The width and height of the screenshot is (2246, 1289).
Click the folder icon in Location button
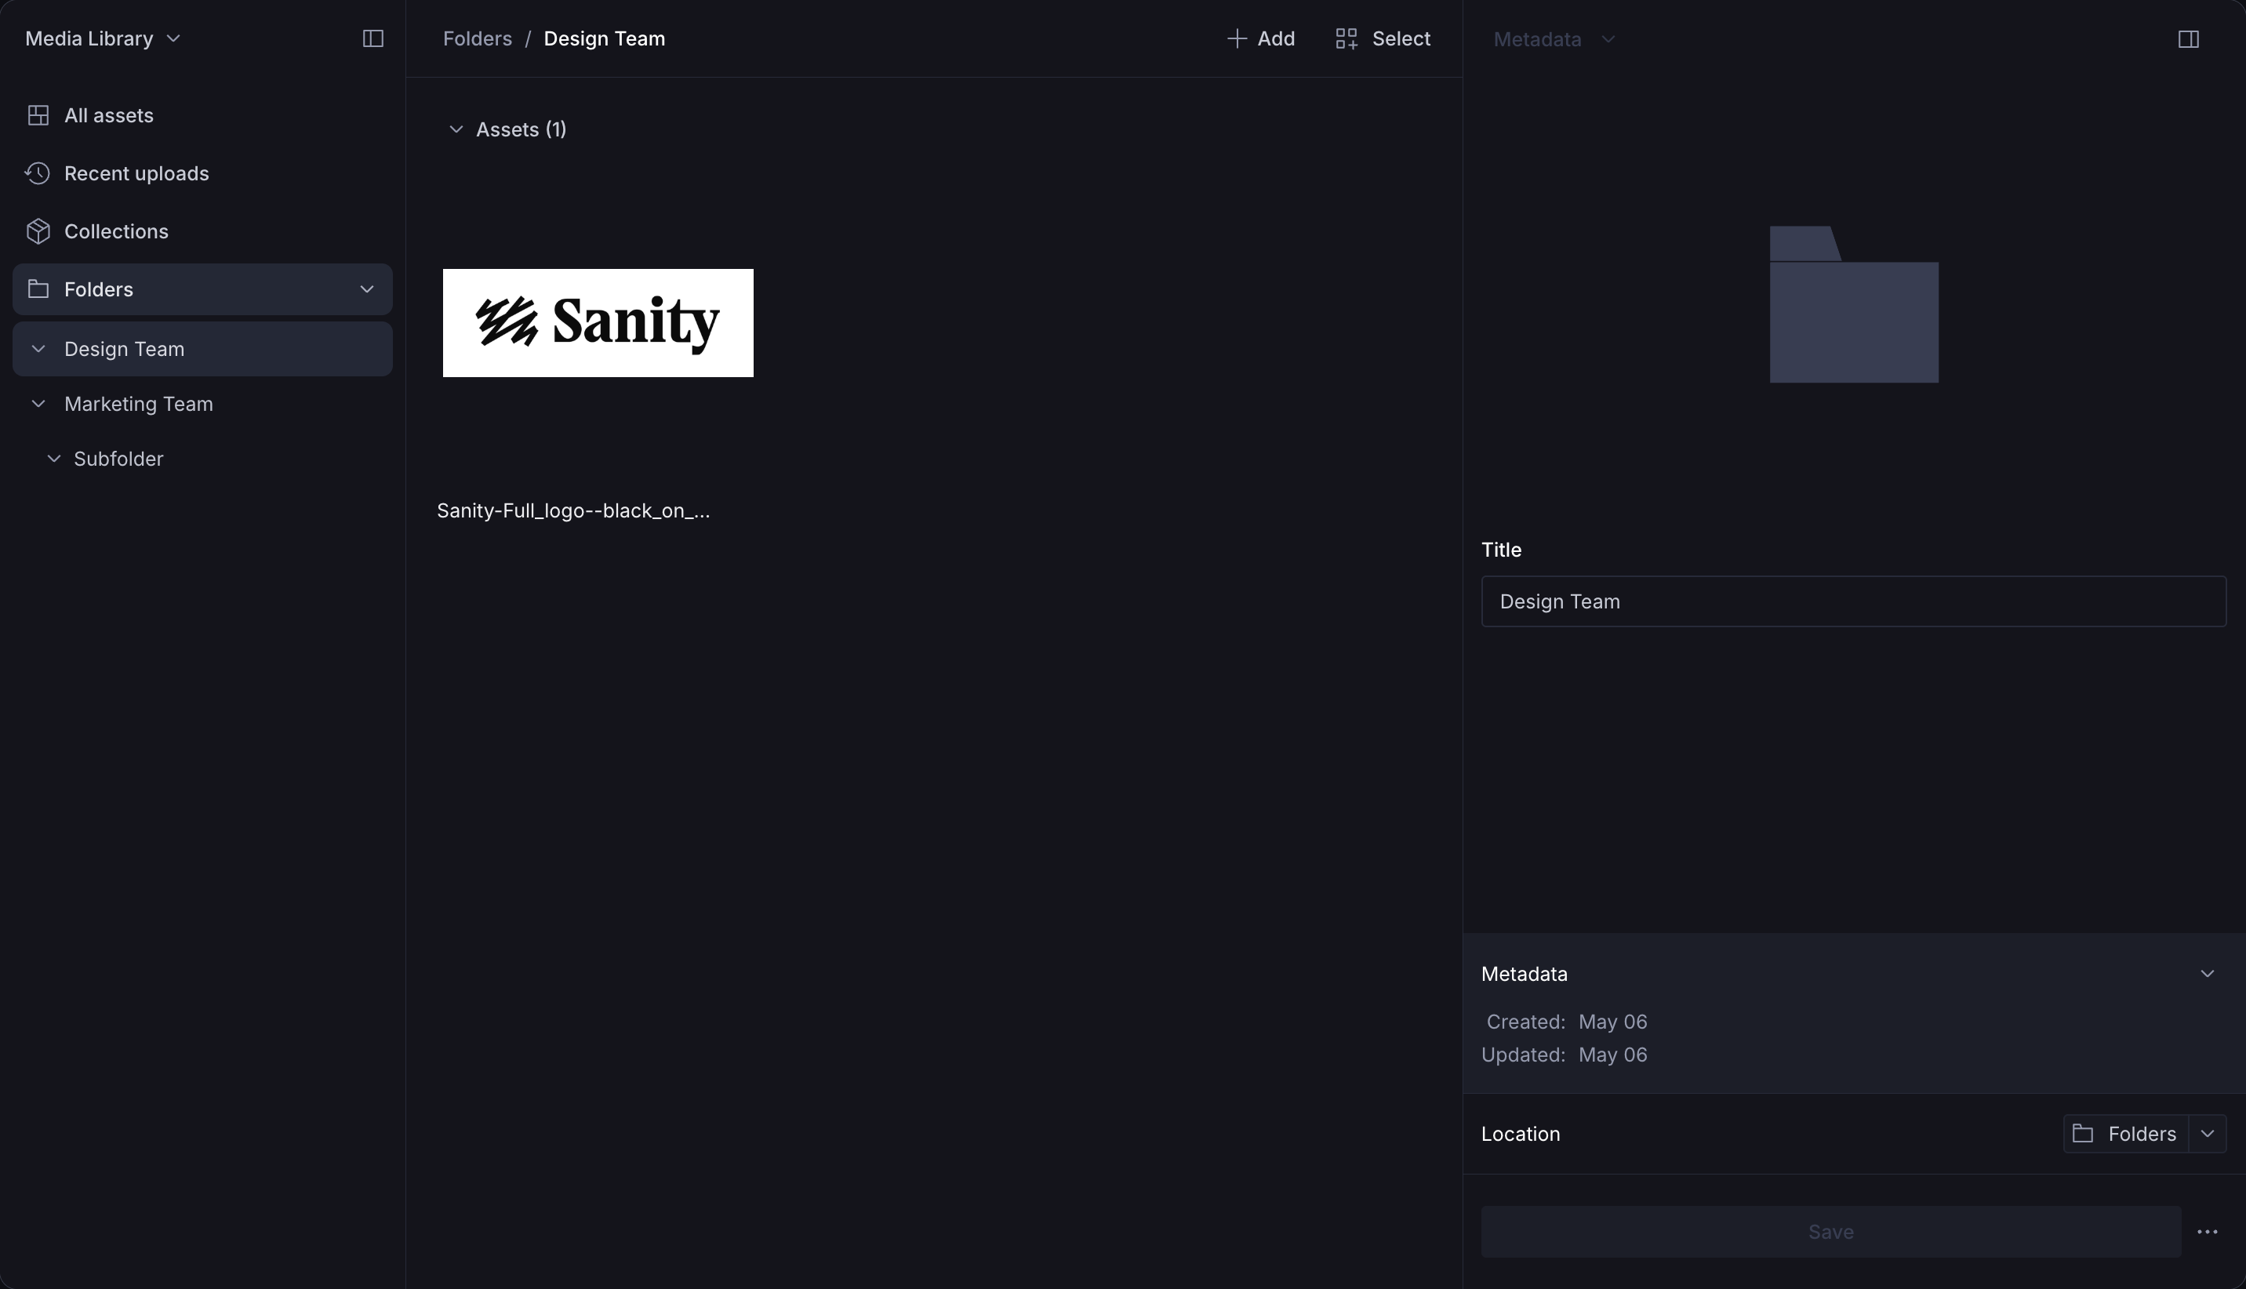tap(2082, 1134)
